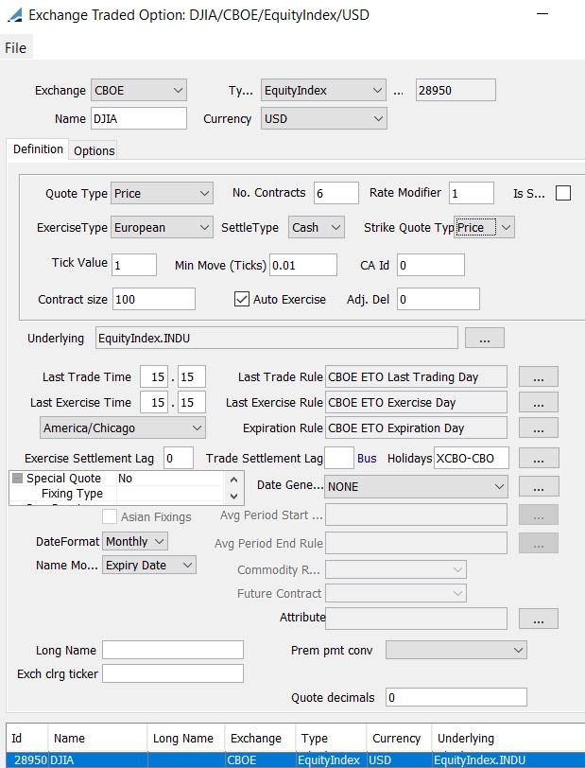The height and width of the screenshot is (768, 585).
Task: Open the Prem pmt conv dropdown
Action: (456, 651)
